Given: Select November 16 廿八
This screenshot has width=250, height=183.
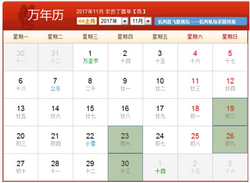Looking at the screenshot, I should [125, 112].
